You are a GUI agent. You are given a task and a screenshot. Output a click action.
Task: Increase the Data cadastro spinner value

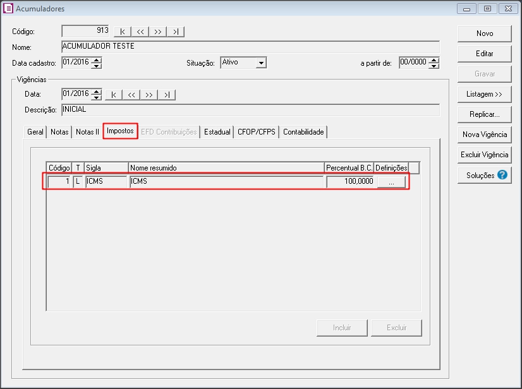click(x=97, y=60)
